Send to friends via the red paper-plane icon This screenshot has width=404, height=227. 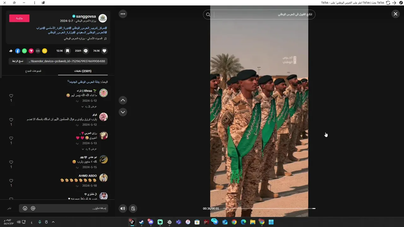(x=31, y=51)
